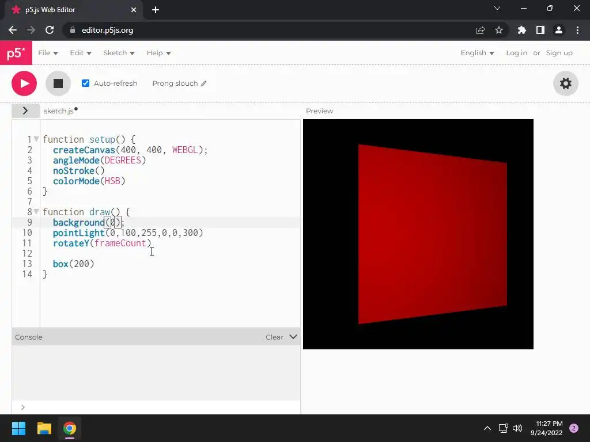Click on the box(200) code line
Image resolution: width=590 pixels, height=442 pixels.
click(73, 264)
